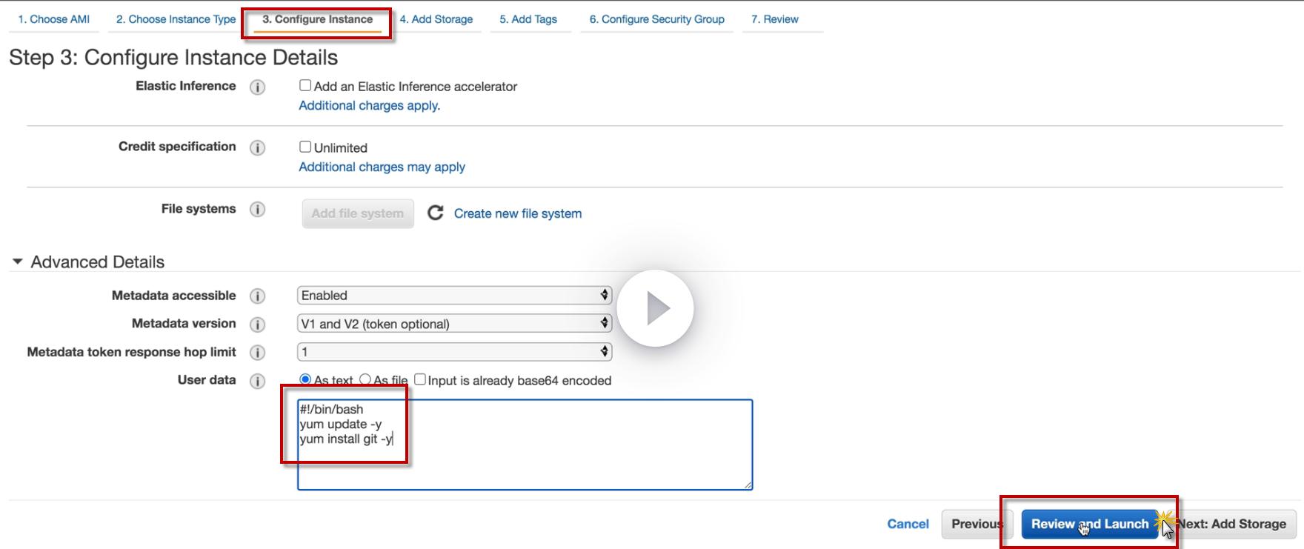Click info icon for Metadata version
The height and width of the screenshot is (549, 1304).
[257, 324]
